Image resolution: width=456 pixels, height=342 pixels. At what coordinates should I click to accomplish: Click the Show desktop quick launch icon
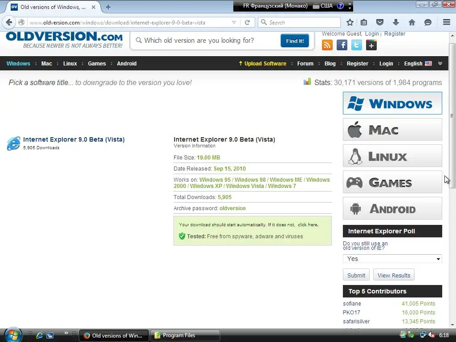pyautogui.click(x=50, y=335)
